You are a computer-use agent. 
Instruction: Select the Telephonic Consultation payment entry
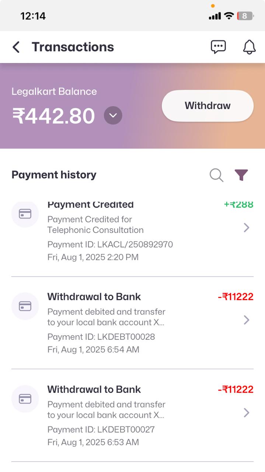point(95,225)
